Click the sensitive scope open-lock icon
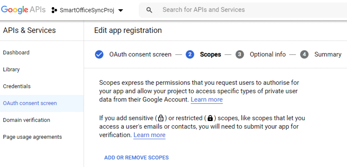 pos(161,119)
